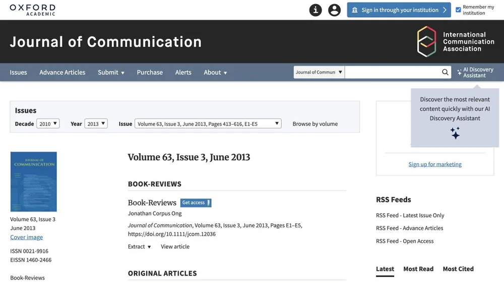The height and width of the screenshot is (283, 504).
Task: Click the ORIGINAL ARTICLES heading
Action: pos(162,273)
